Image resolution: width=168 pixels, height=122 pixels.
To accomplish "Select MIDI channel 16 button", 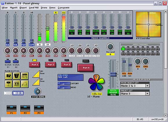I will (x=158, y=54).
